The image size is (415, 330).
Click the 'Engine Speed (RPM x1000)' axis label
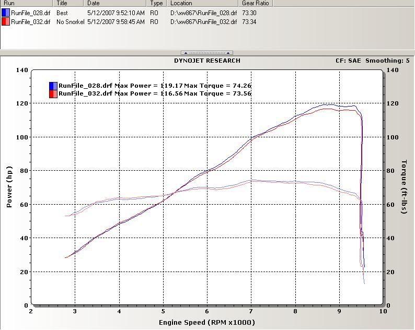point(207,323)
